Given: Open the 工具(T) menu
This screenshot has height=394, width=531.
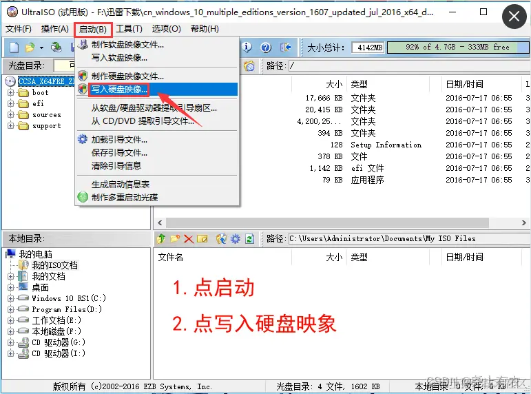Looking at the screenshot, I should coord(129,29).
